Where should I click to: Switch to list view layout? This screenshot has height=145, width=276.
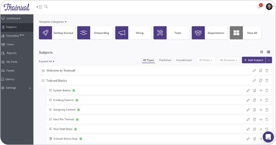(x=268, y=52)
